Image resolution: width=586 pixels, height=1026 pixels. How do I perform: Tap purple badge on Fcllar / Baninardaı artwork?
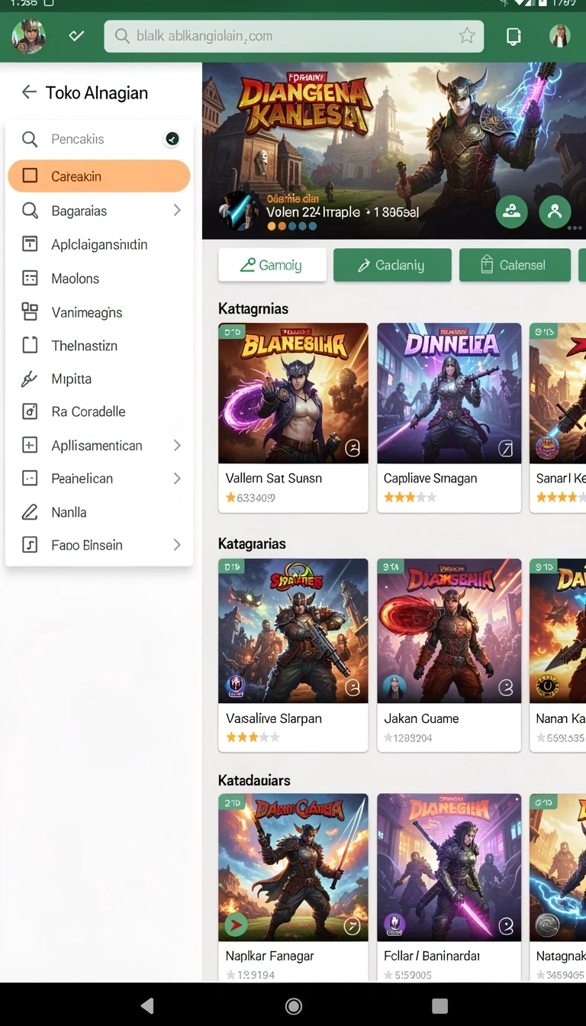[x=394, y=924]
